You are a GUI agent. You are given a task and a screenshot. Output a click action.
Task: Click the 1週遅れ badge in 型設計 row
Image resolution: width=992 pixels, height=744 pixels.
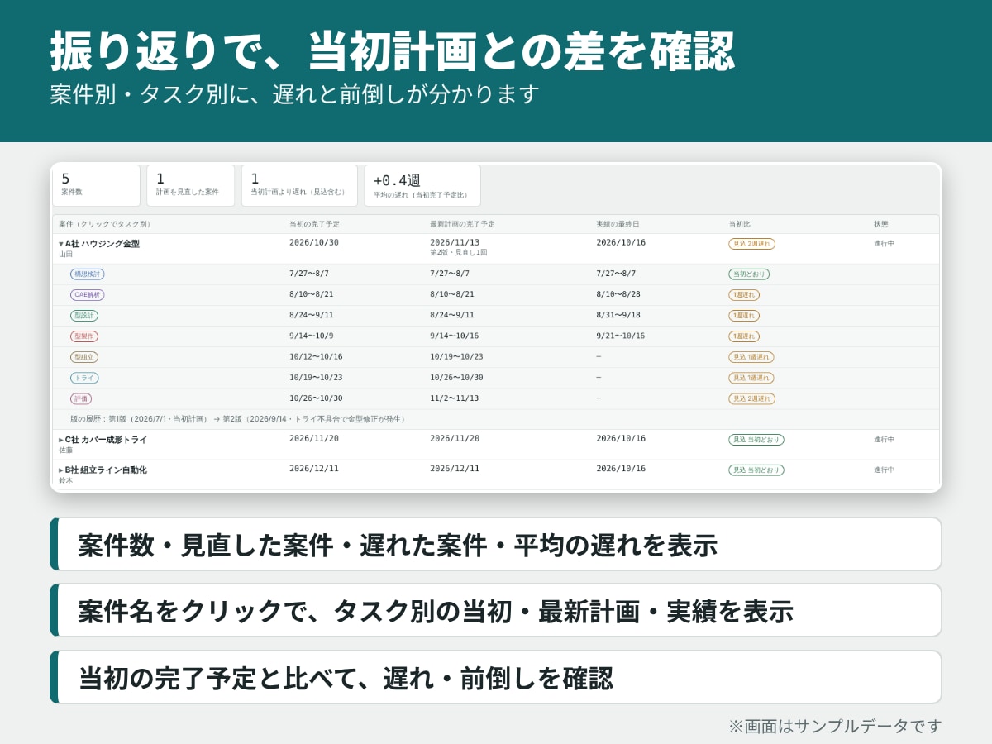pyautogui.click(x=744, y=316)
